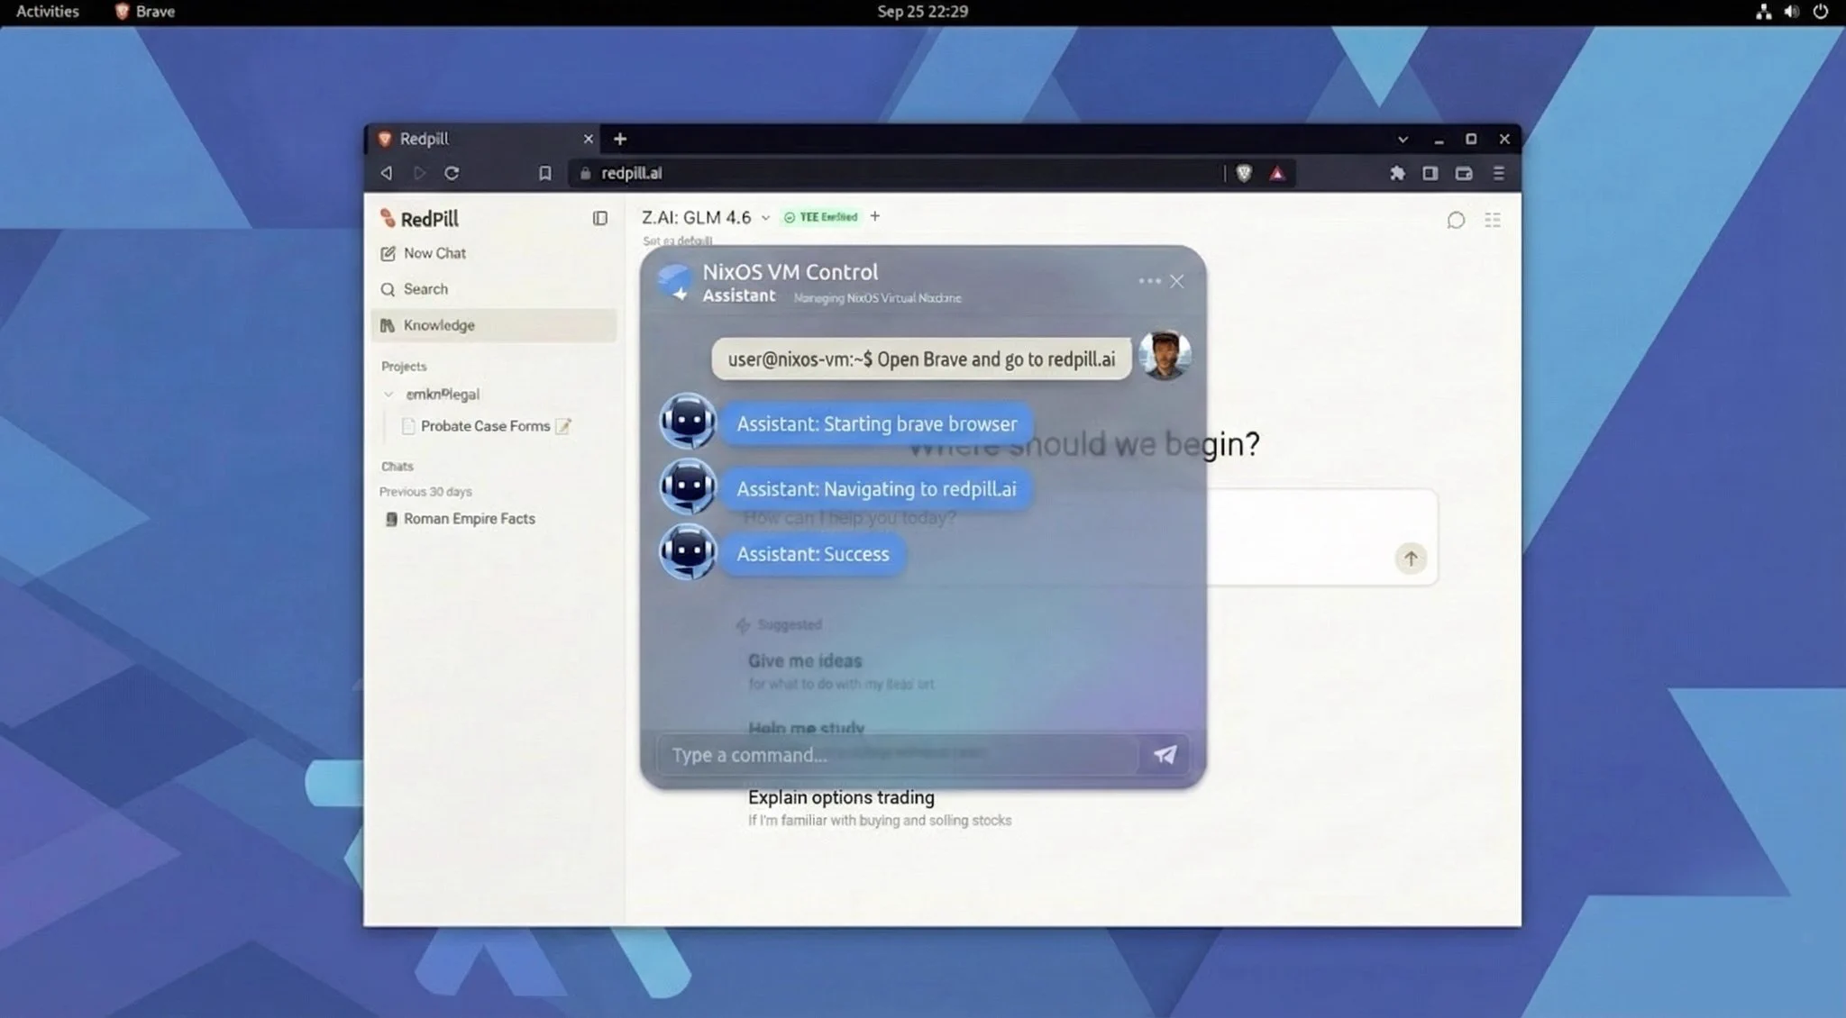The width and height of the screenshot is (1846, 1018).
Task: Open the chat bubble icon in page header
Action: pyautogui.click(x=1456, y=220)
